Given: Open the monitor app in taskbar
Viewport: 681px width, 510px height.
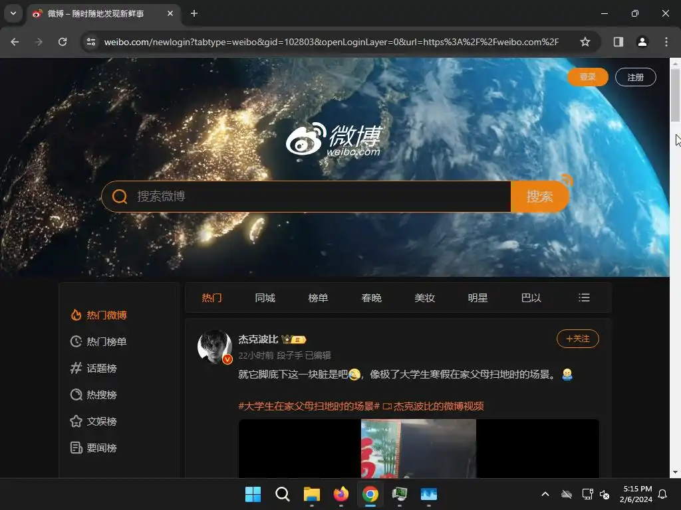Looking at the screenshot, I should 400,494.
